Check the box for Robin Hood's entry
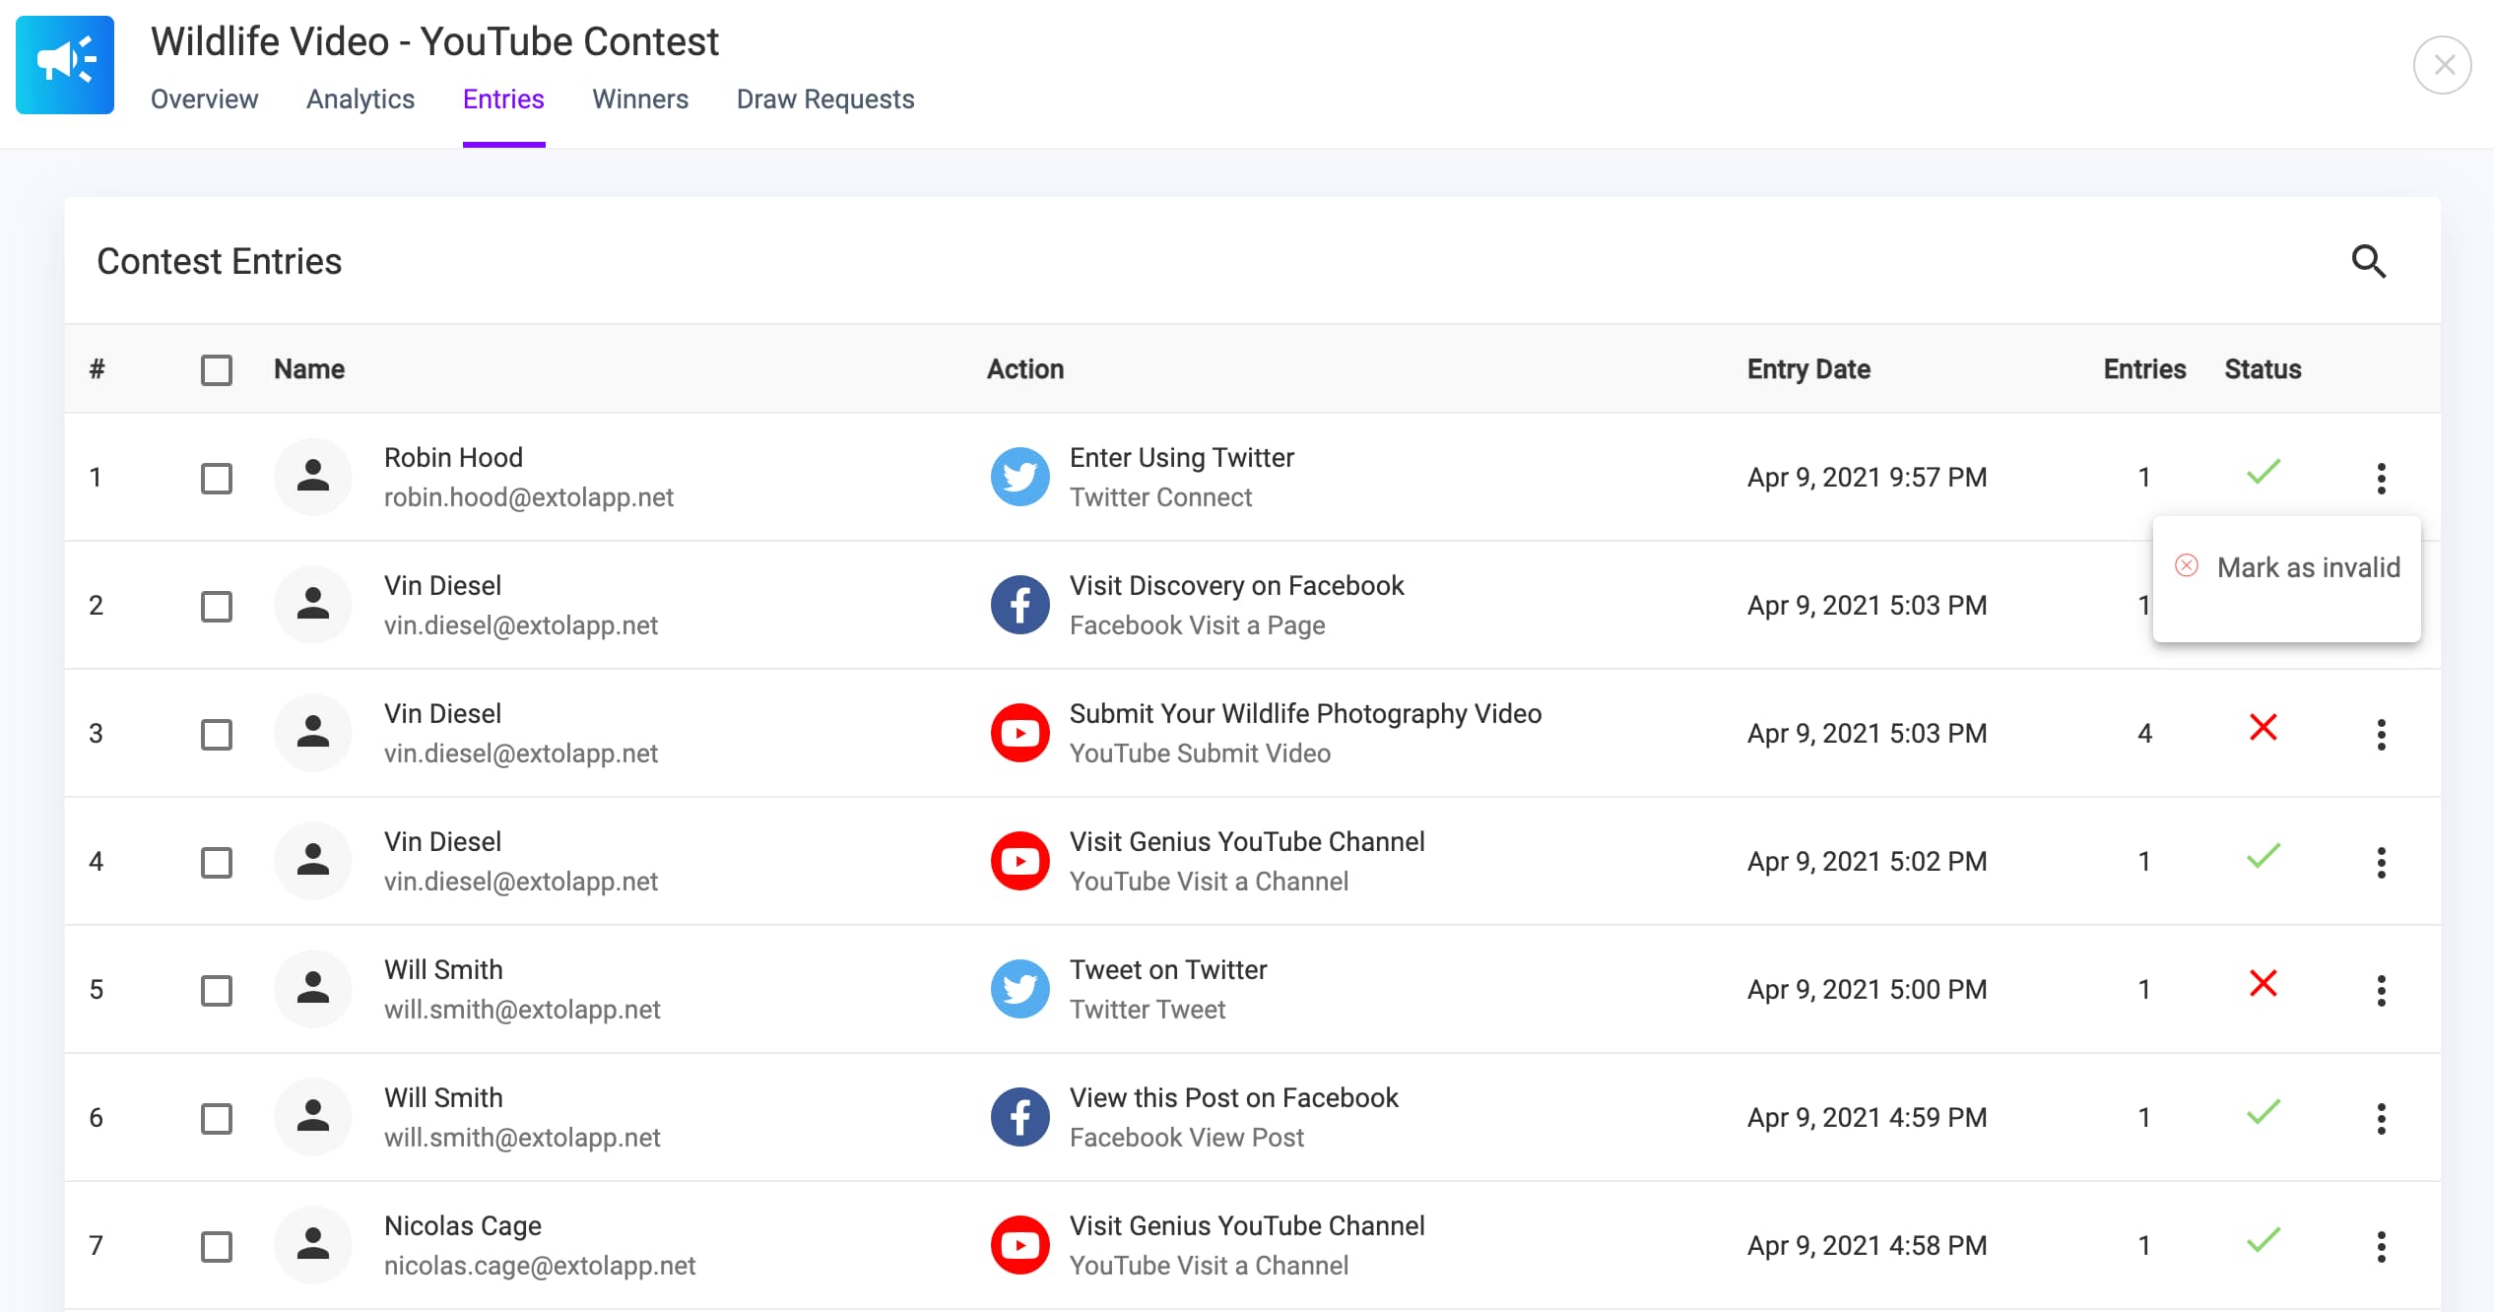 pos(217,479)
